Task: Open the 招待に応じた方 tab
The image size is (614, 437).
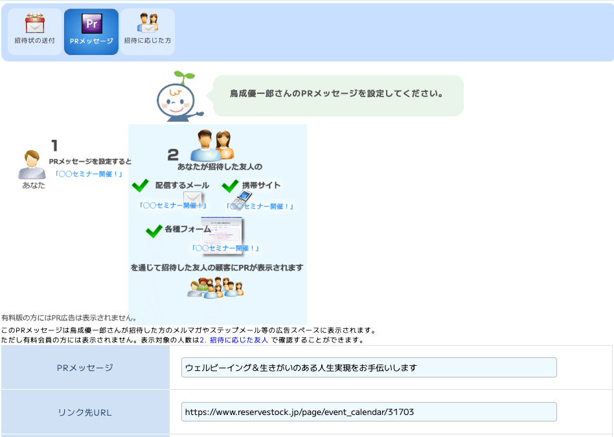Action: pyautogui.click(x=147, y=31)
